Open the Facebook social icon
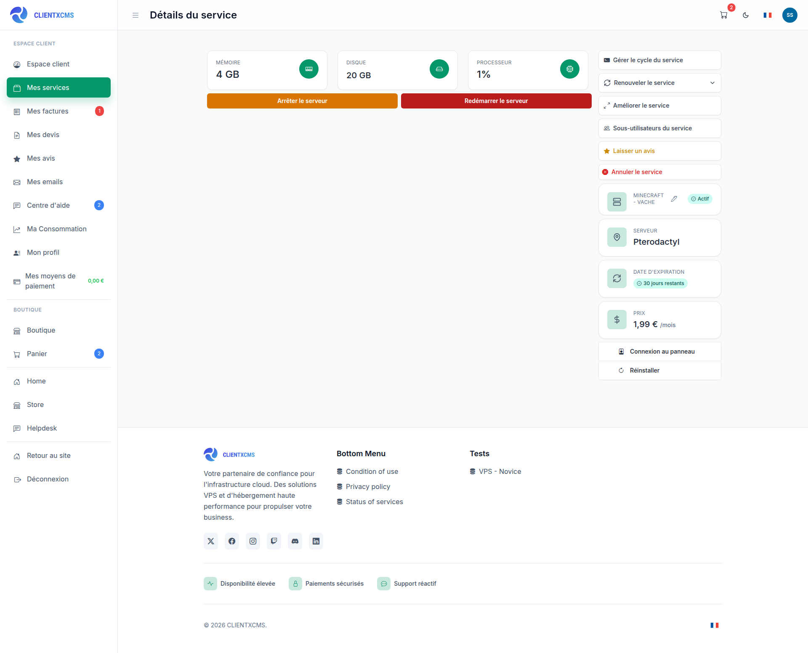 tap(232, 541)
